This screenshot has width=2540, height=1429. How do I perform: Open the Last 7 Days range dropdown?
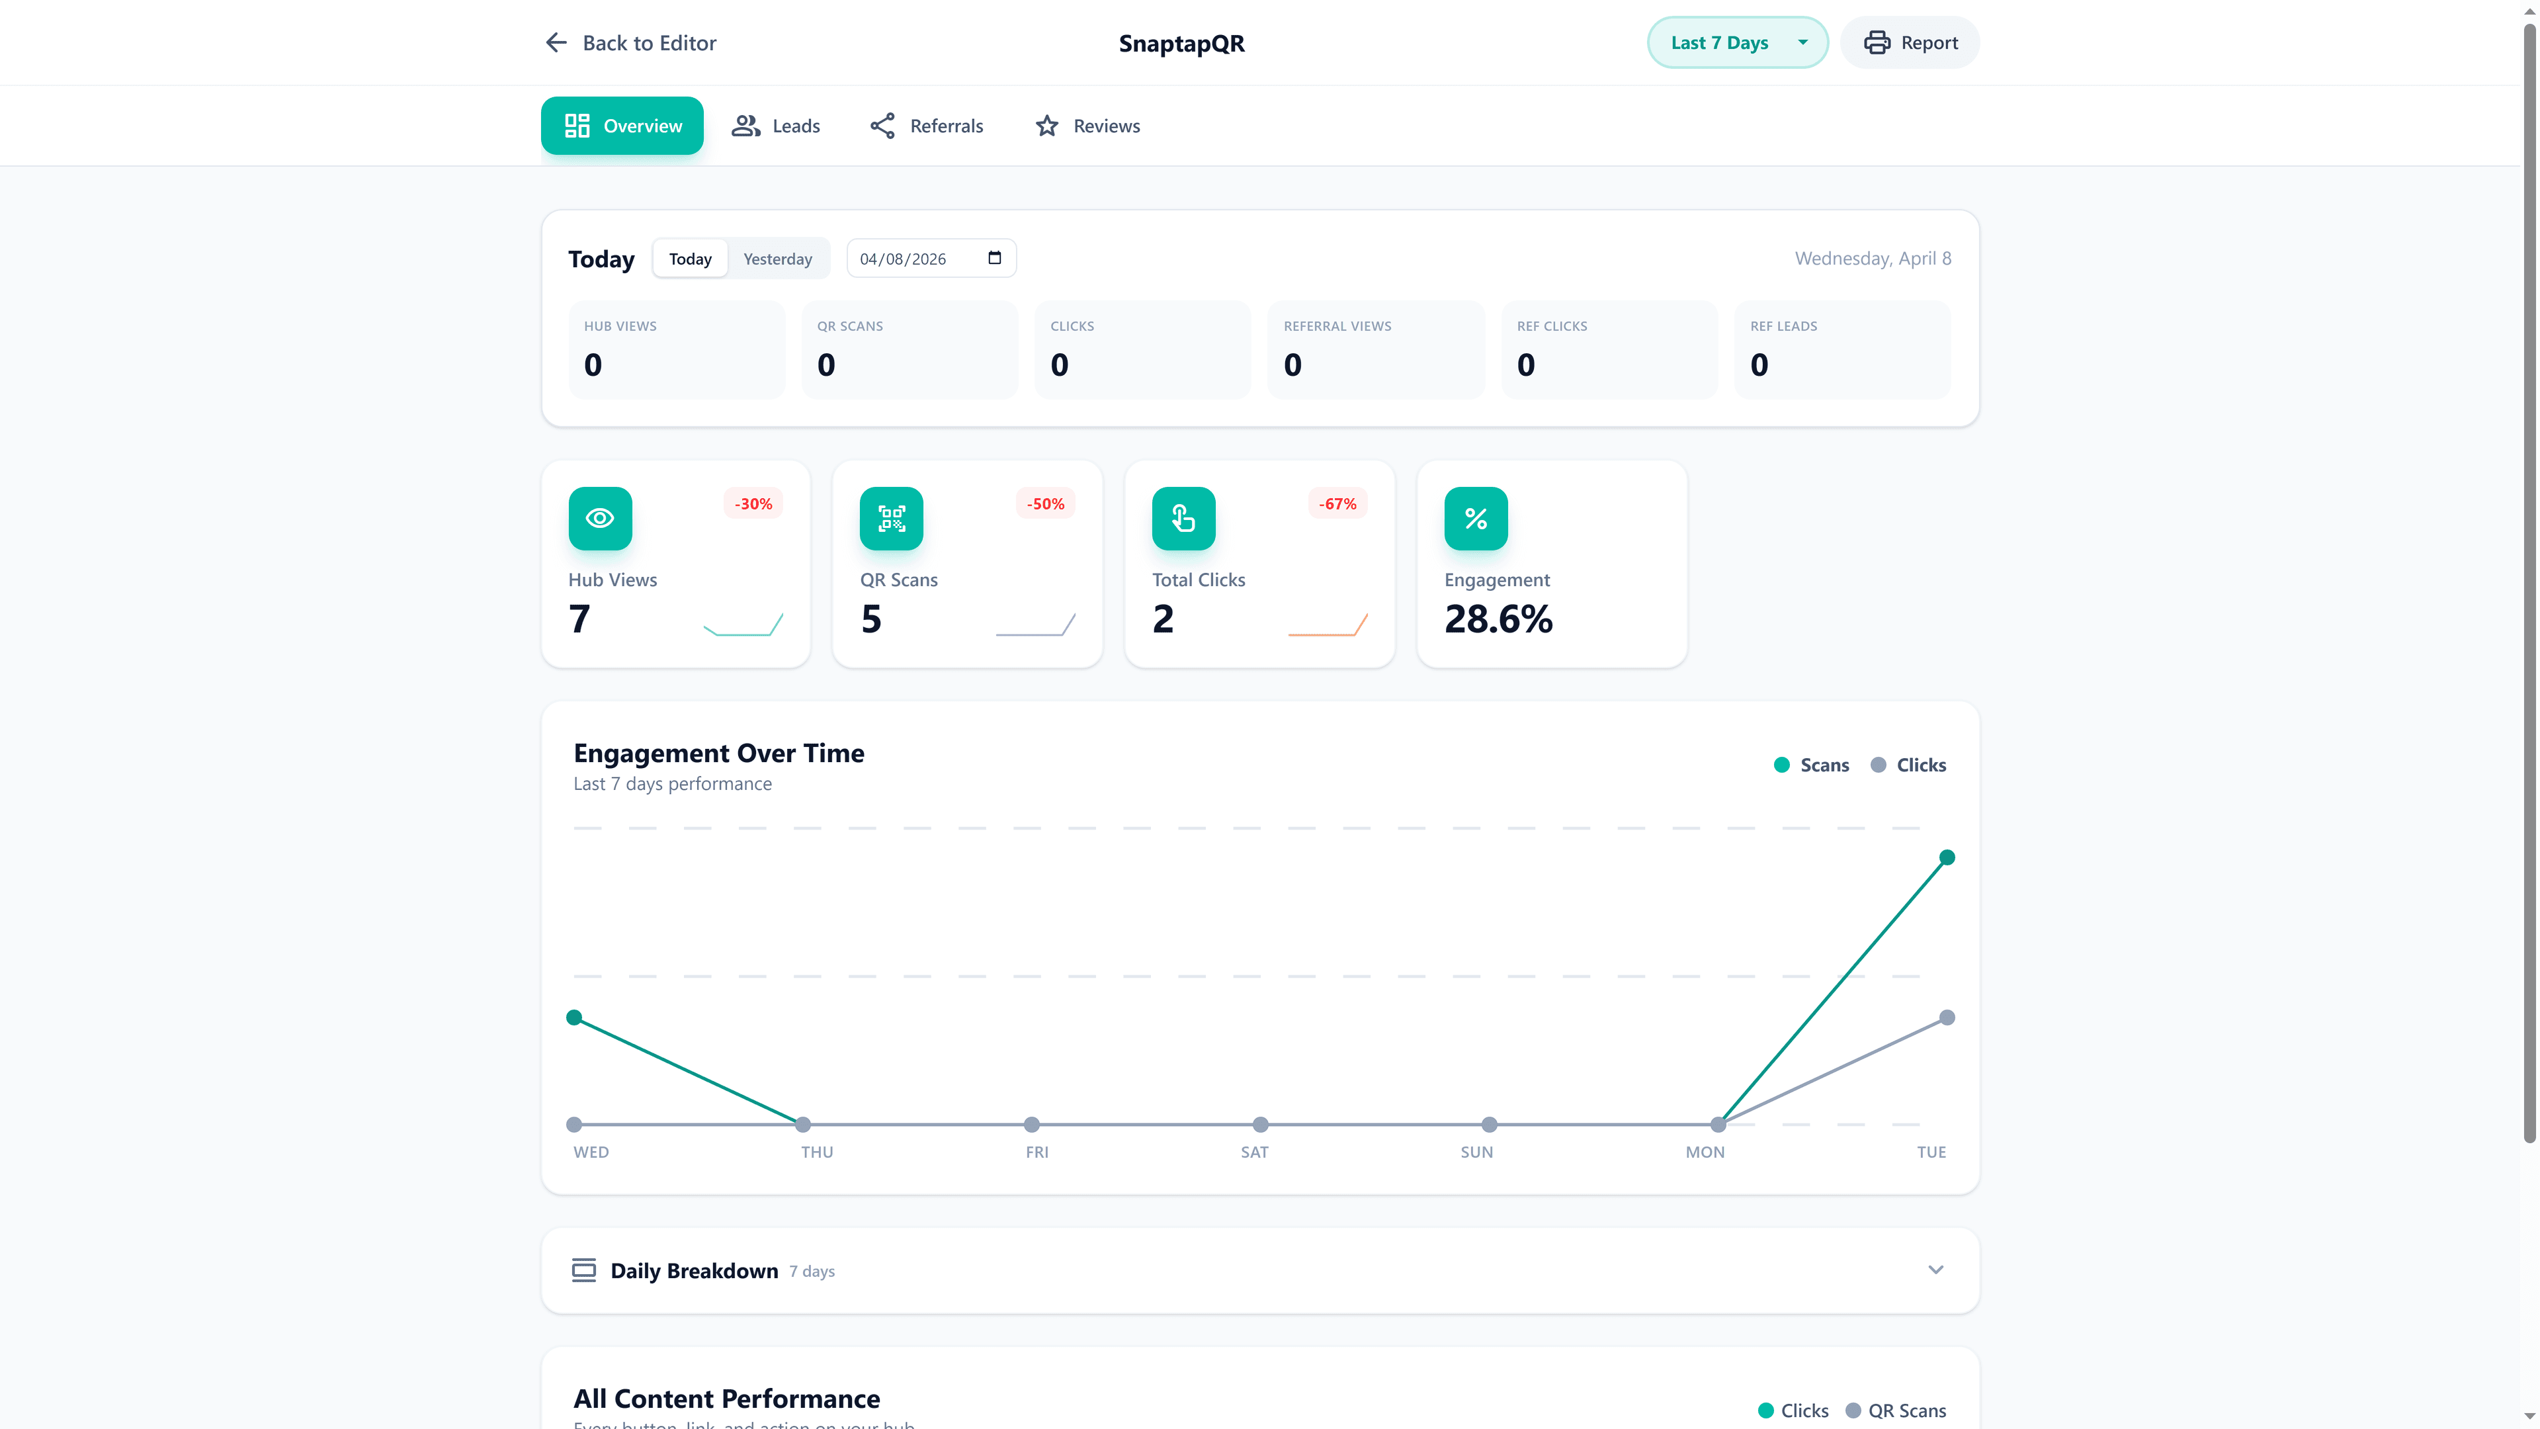tap(1738, 42)
